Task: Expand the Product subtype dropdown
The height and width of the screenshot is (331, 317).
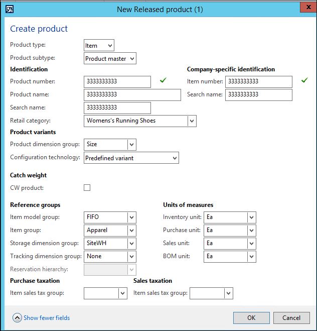Action: point(131,59)
